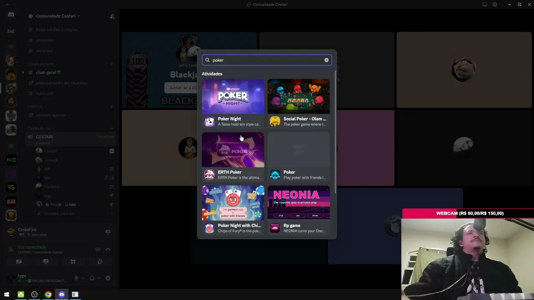Toggle noise suppression waveform icon
Viewport: 534px width, 300px height.
[98, 249]
